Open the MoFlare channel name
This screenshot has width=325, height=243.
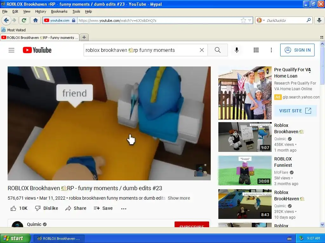point(281,172)
